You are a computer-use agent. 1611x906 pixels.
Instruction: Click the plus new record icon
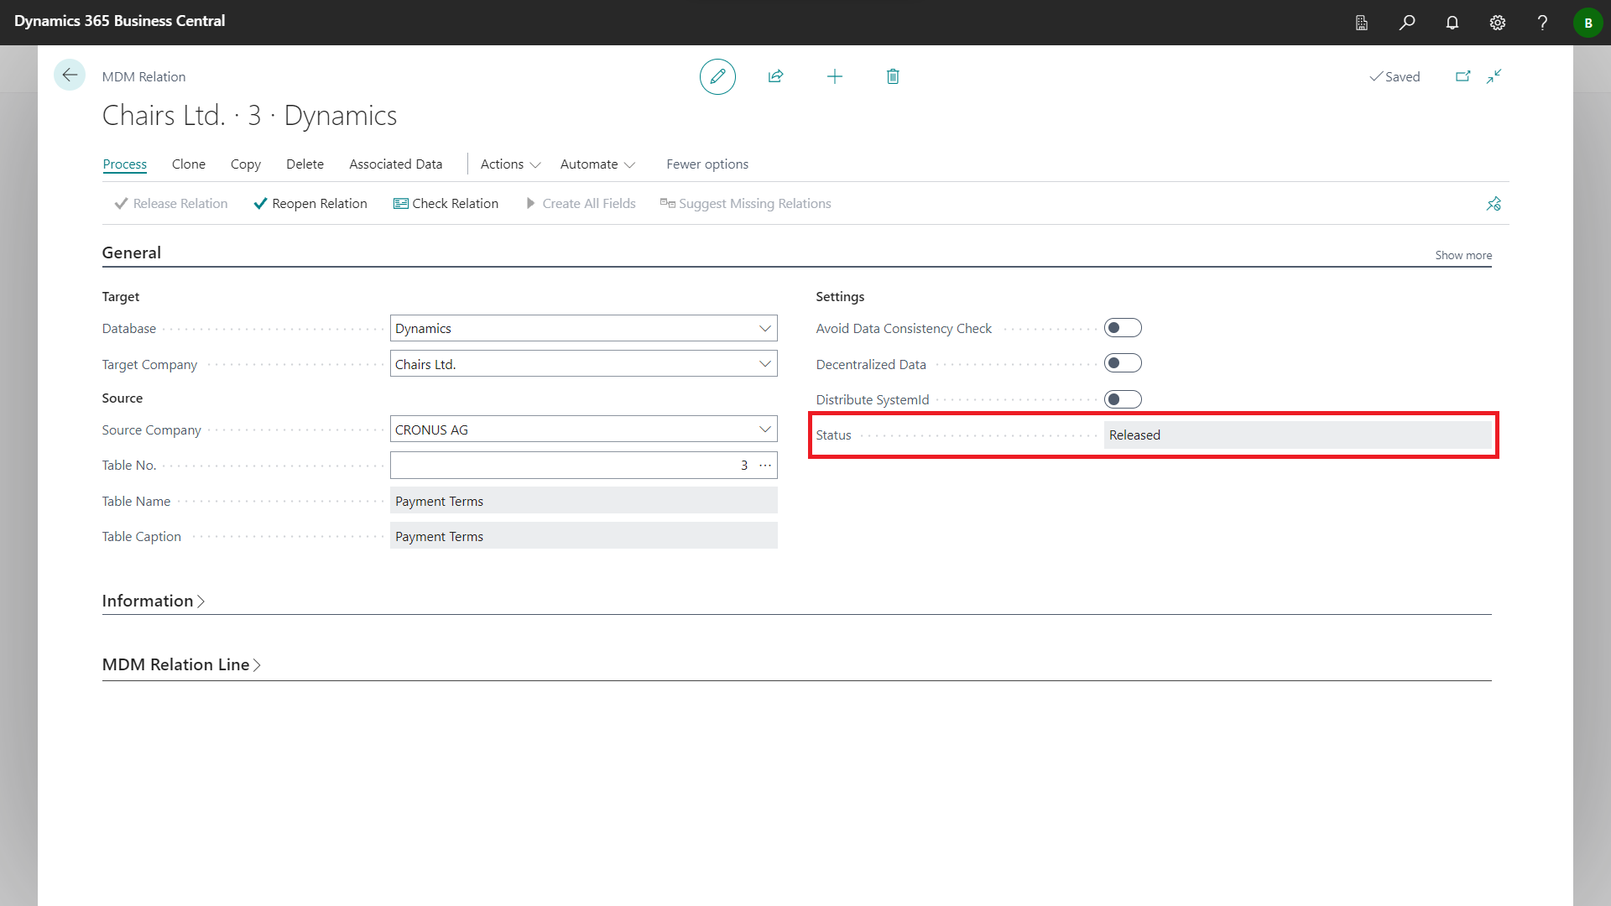point(835,76)
